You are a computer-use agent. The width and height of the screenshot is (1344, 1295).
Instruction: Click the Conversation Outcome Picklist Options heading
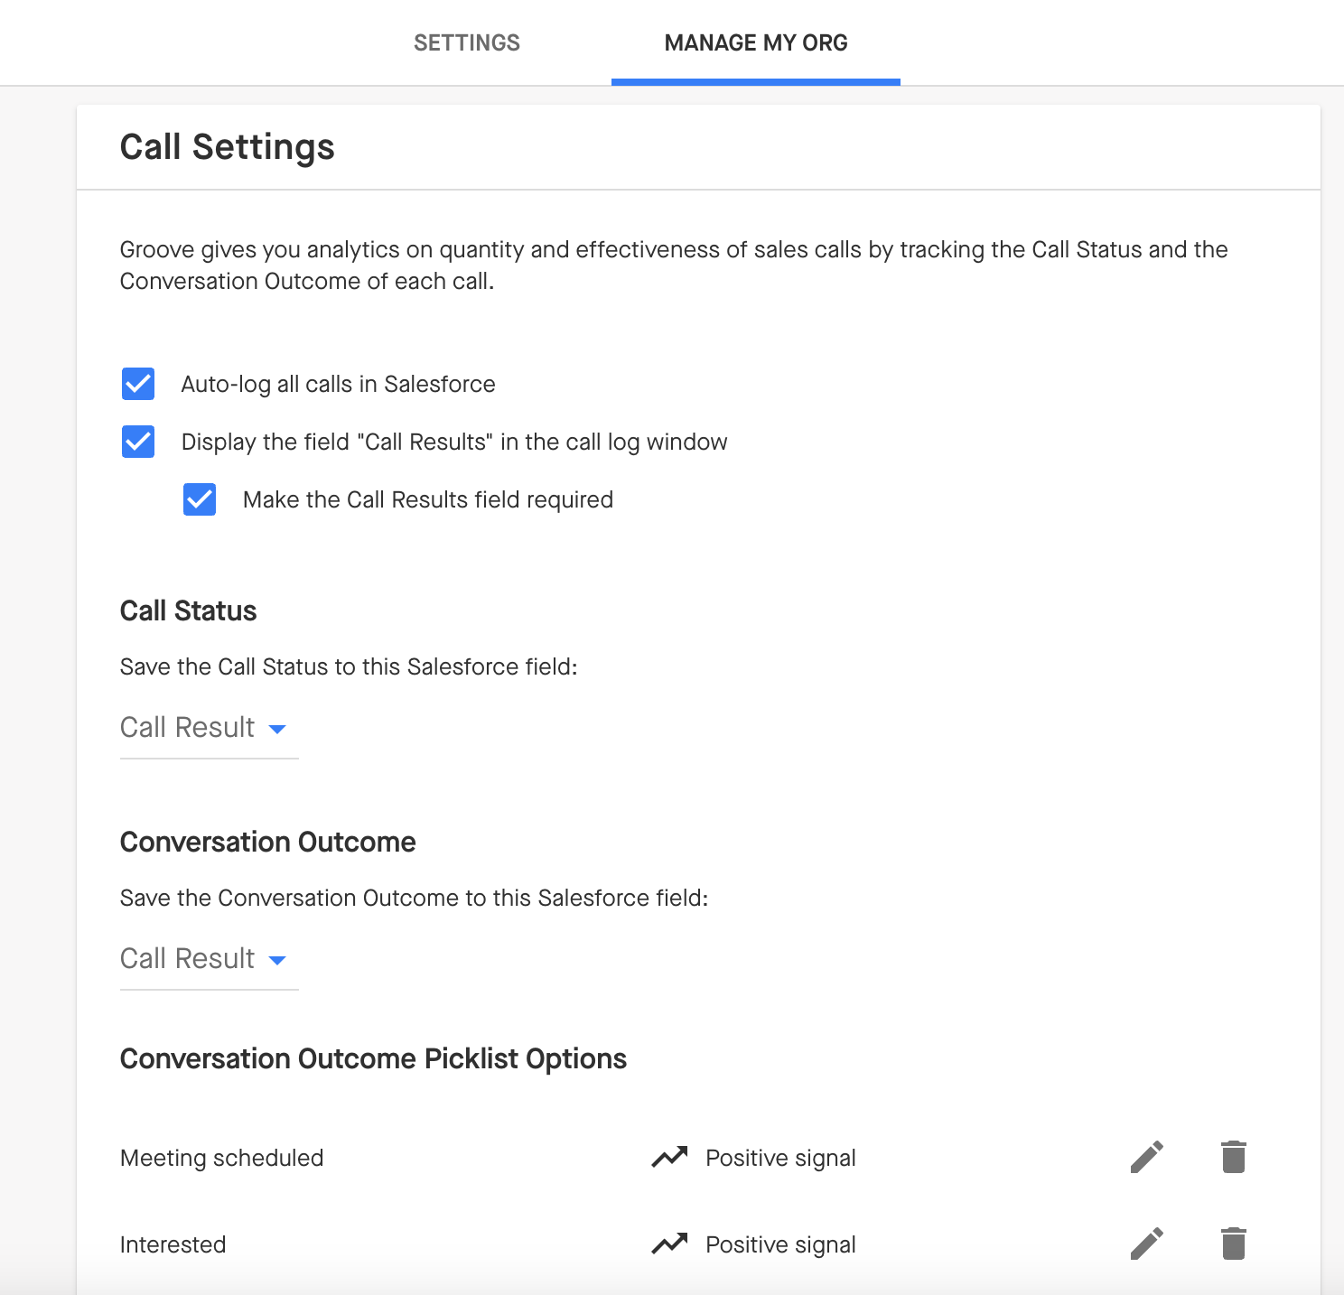(x=373, y=1058)
